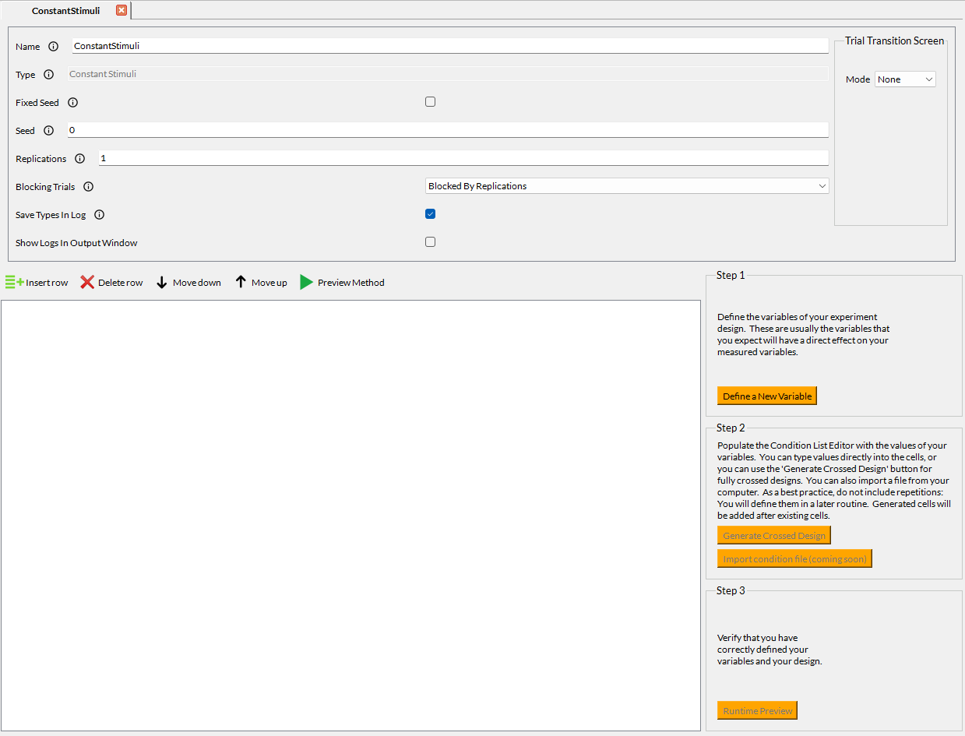Open the Blocking Trials dropdown
The width and height of the screenshot is (965, 736).
click(x=627, y=186)
